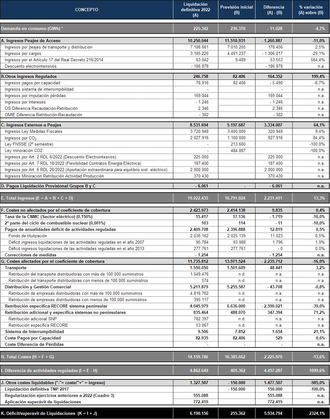Select 'Descuento electrointensivos' row label
The width and height of the screenshot is (330, 419).
pyautogui.click(x=30, y=66)
